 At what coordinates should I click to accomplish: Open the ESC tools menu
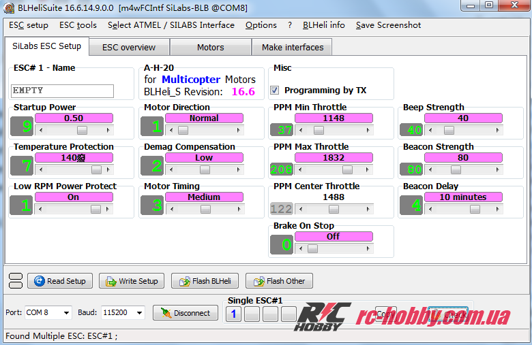[x=78, y=25]
